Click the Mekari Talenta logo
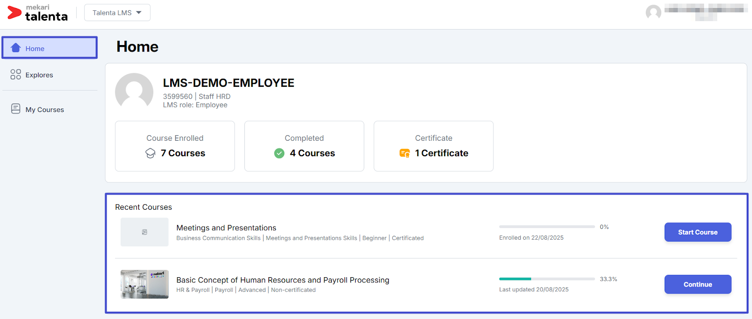The image size is (752, 319). tap(38, 13)
